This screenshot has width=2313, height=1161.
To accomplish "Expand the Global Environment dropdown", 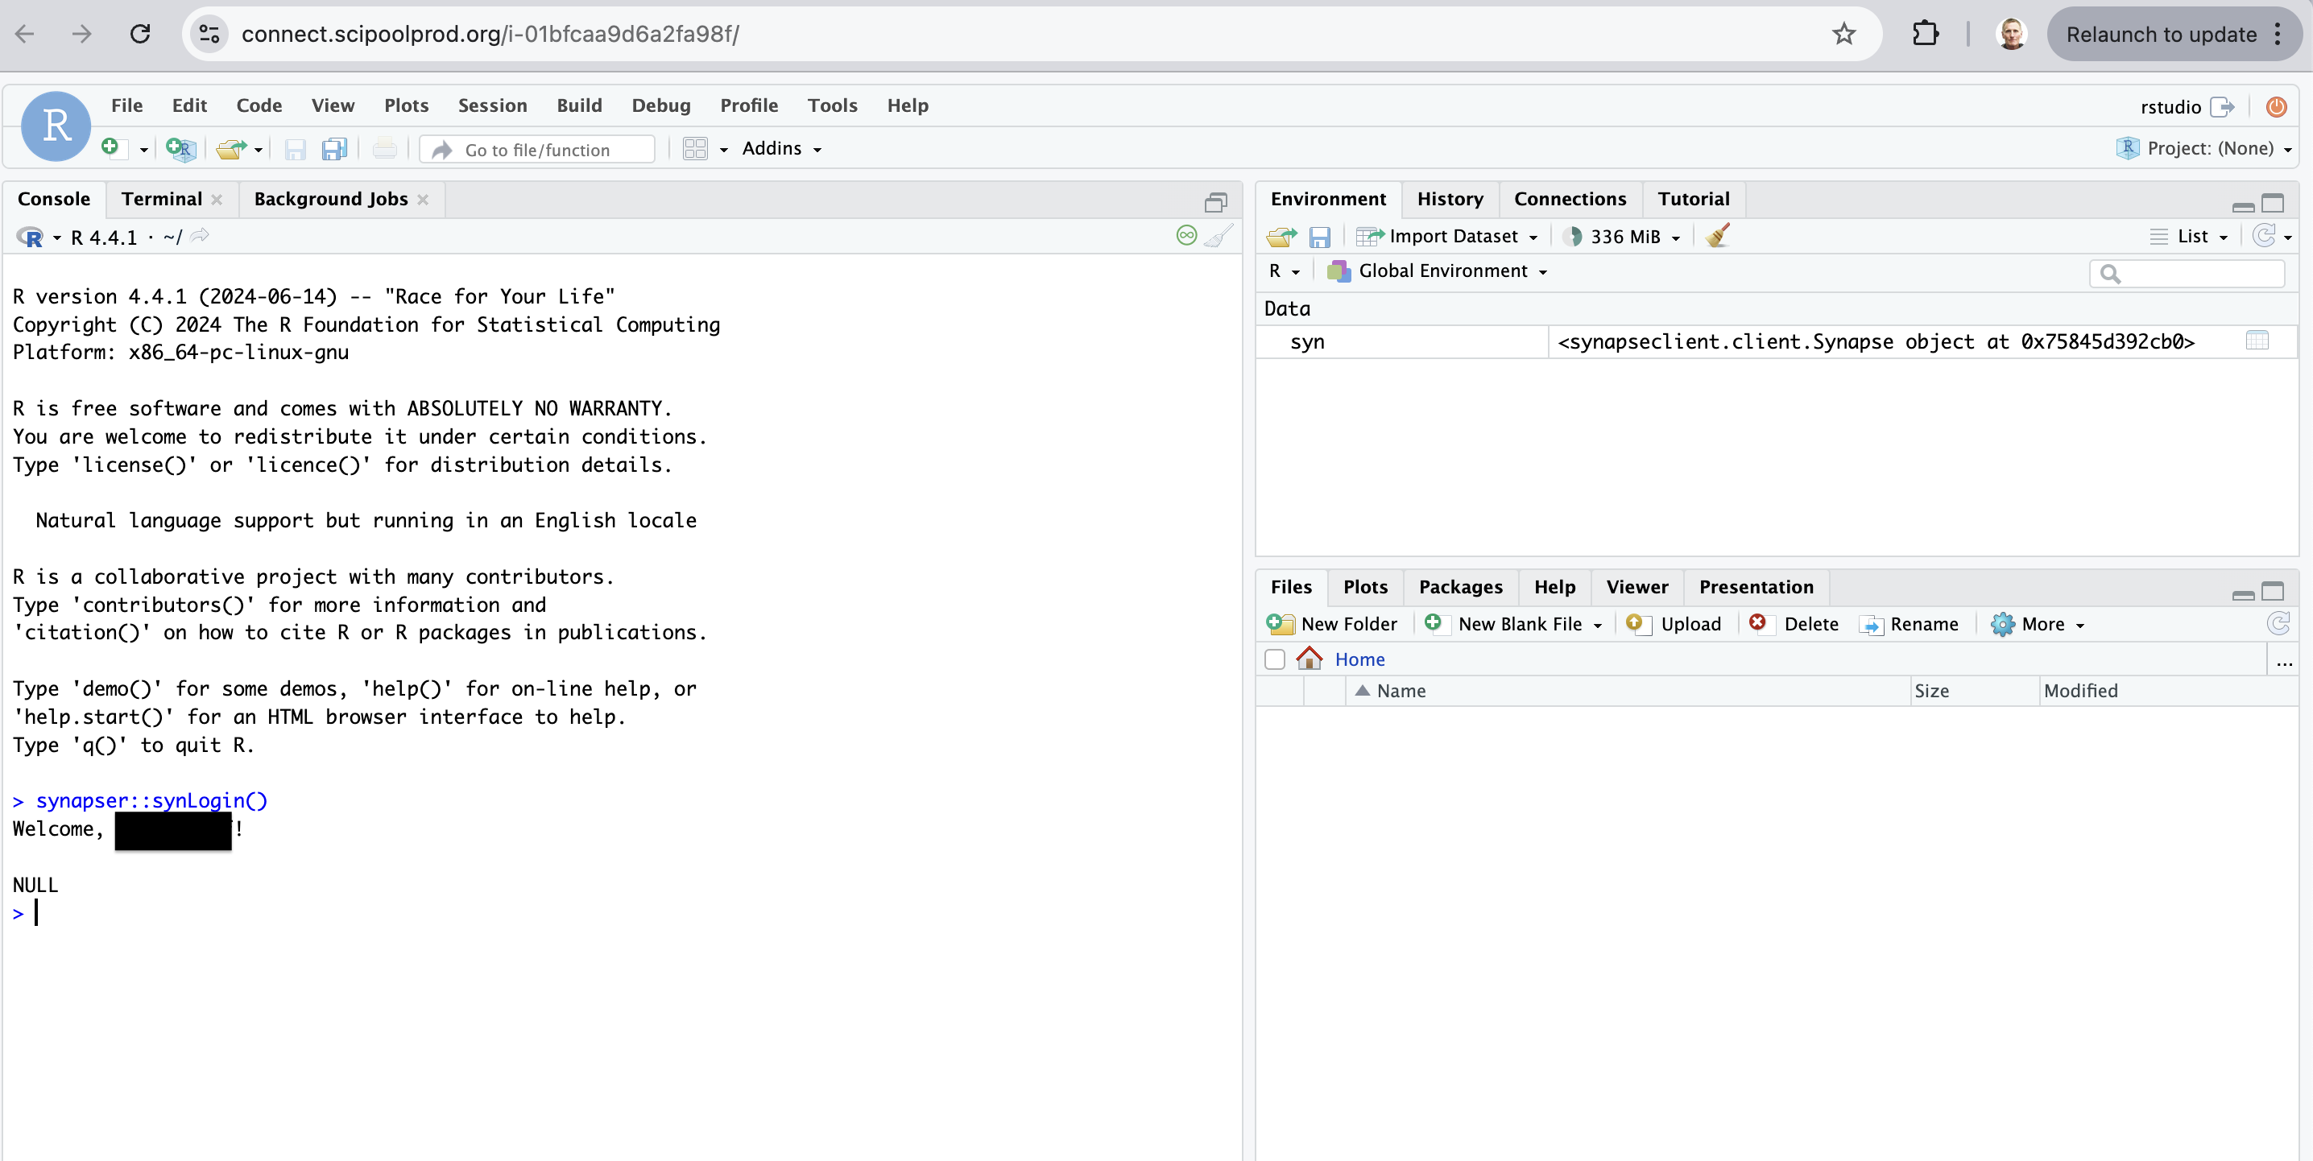I will (x=1445, y=271).
